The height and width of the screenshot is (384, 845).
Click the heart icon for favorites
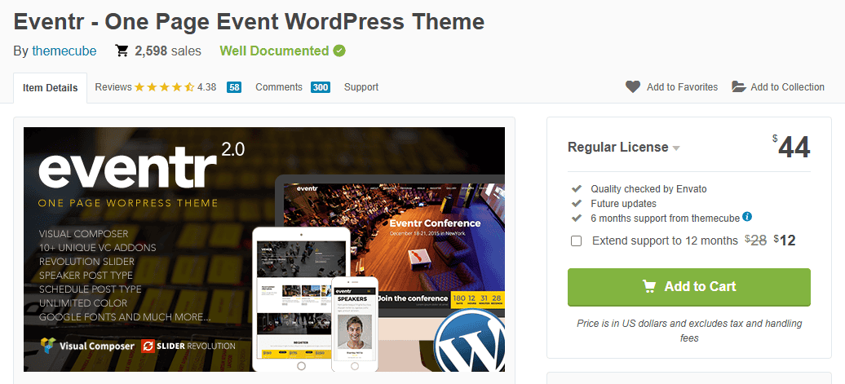633,86
